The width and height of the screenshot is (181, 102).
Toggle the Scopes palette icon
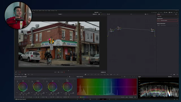pyautogui.click(x=174, y=75)
